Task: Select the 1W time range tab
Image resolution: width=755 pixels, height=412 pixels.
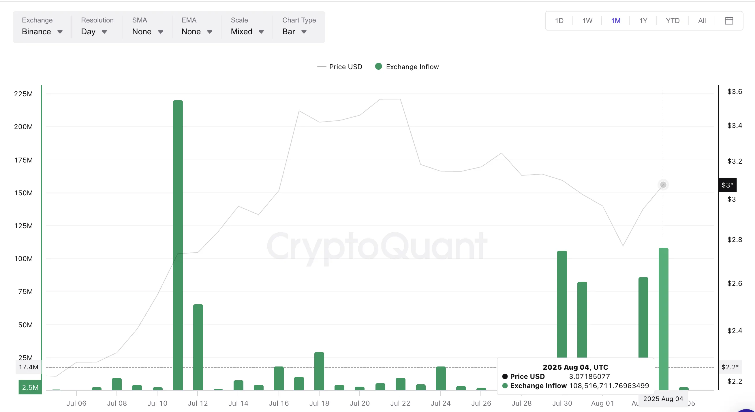Action: (x=587, y=20)
